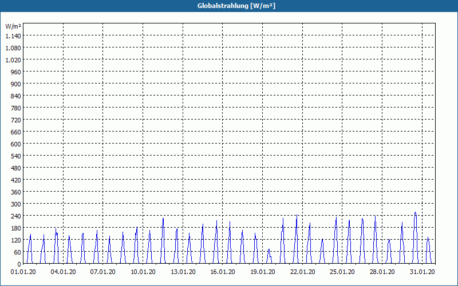This screenshot has width=458, height=286.
Task: Select the 1.140 y-axis value
Action: click(x=13, y=36)
